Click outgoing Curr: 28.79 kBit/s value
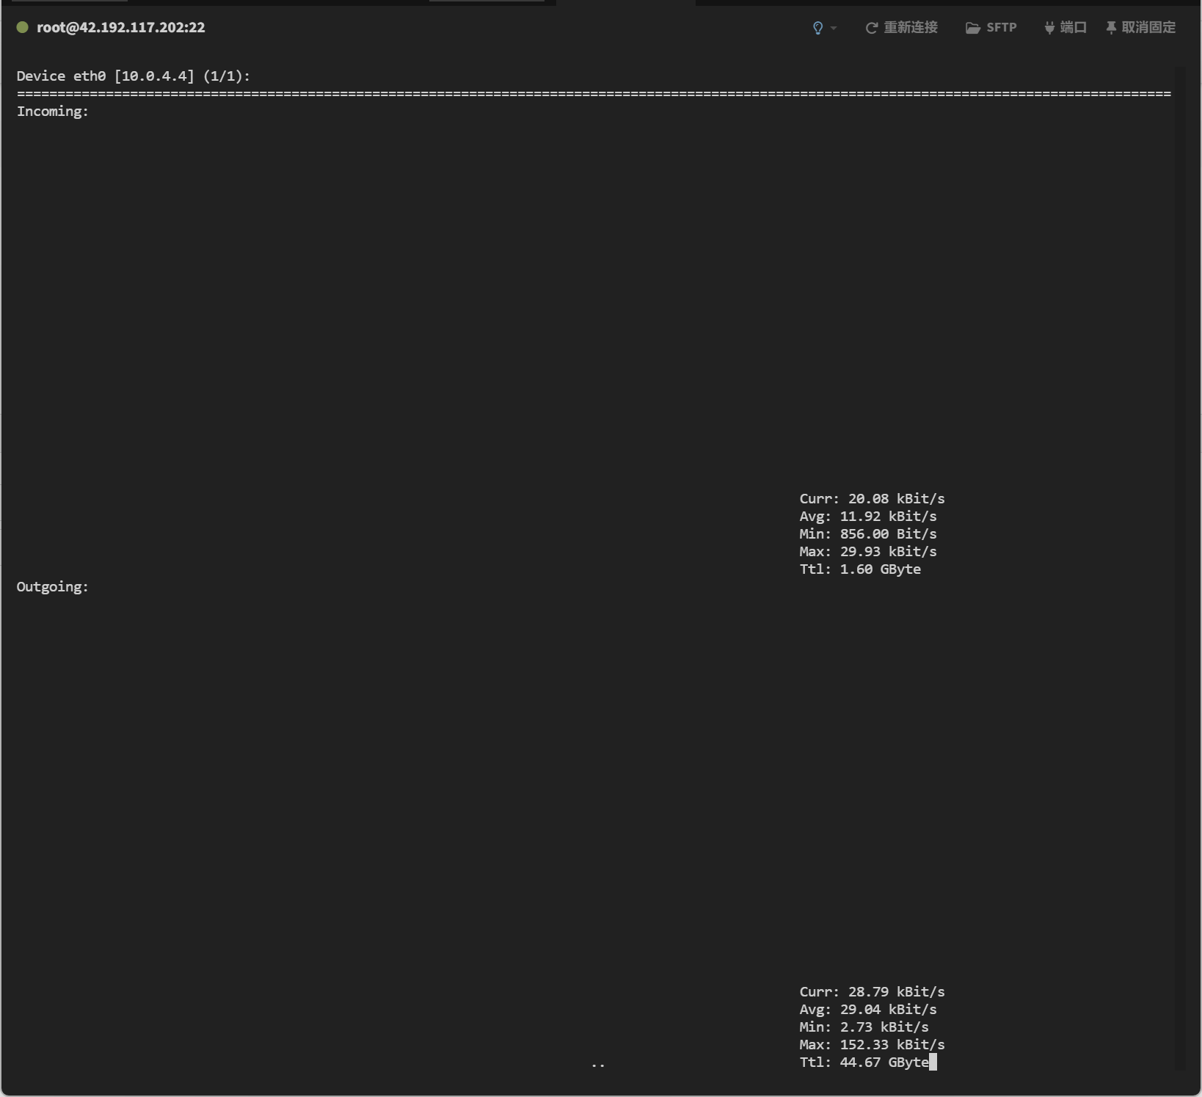This screenshot has width=1202, height=1097. click(873, 991)
